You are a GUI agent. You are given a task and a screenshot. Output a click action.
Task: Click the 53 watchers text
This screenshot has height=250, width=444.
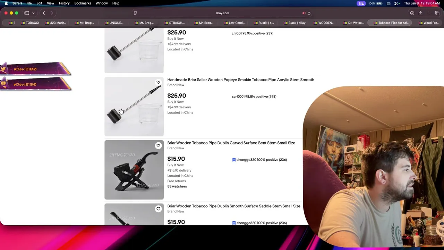(x=177, y=186)
